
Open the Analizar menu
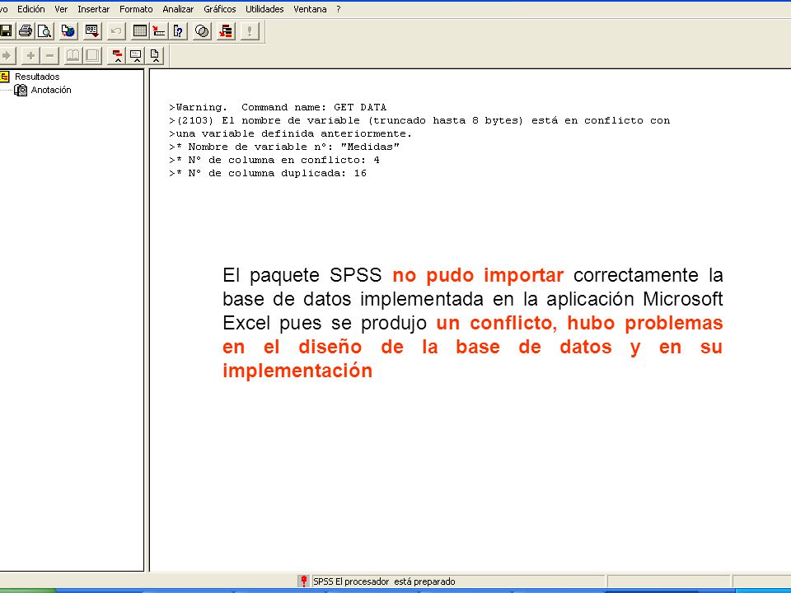pos(178,9)
